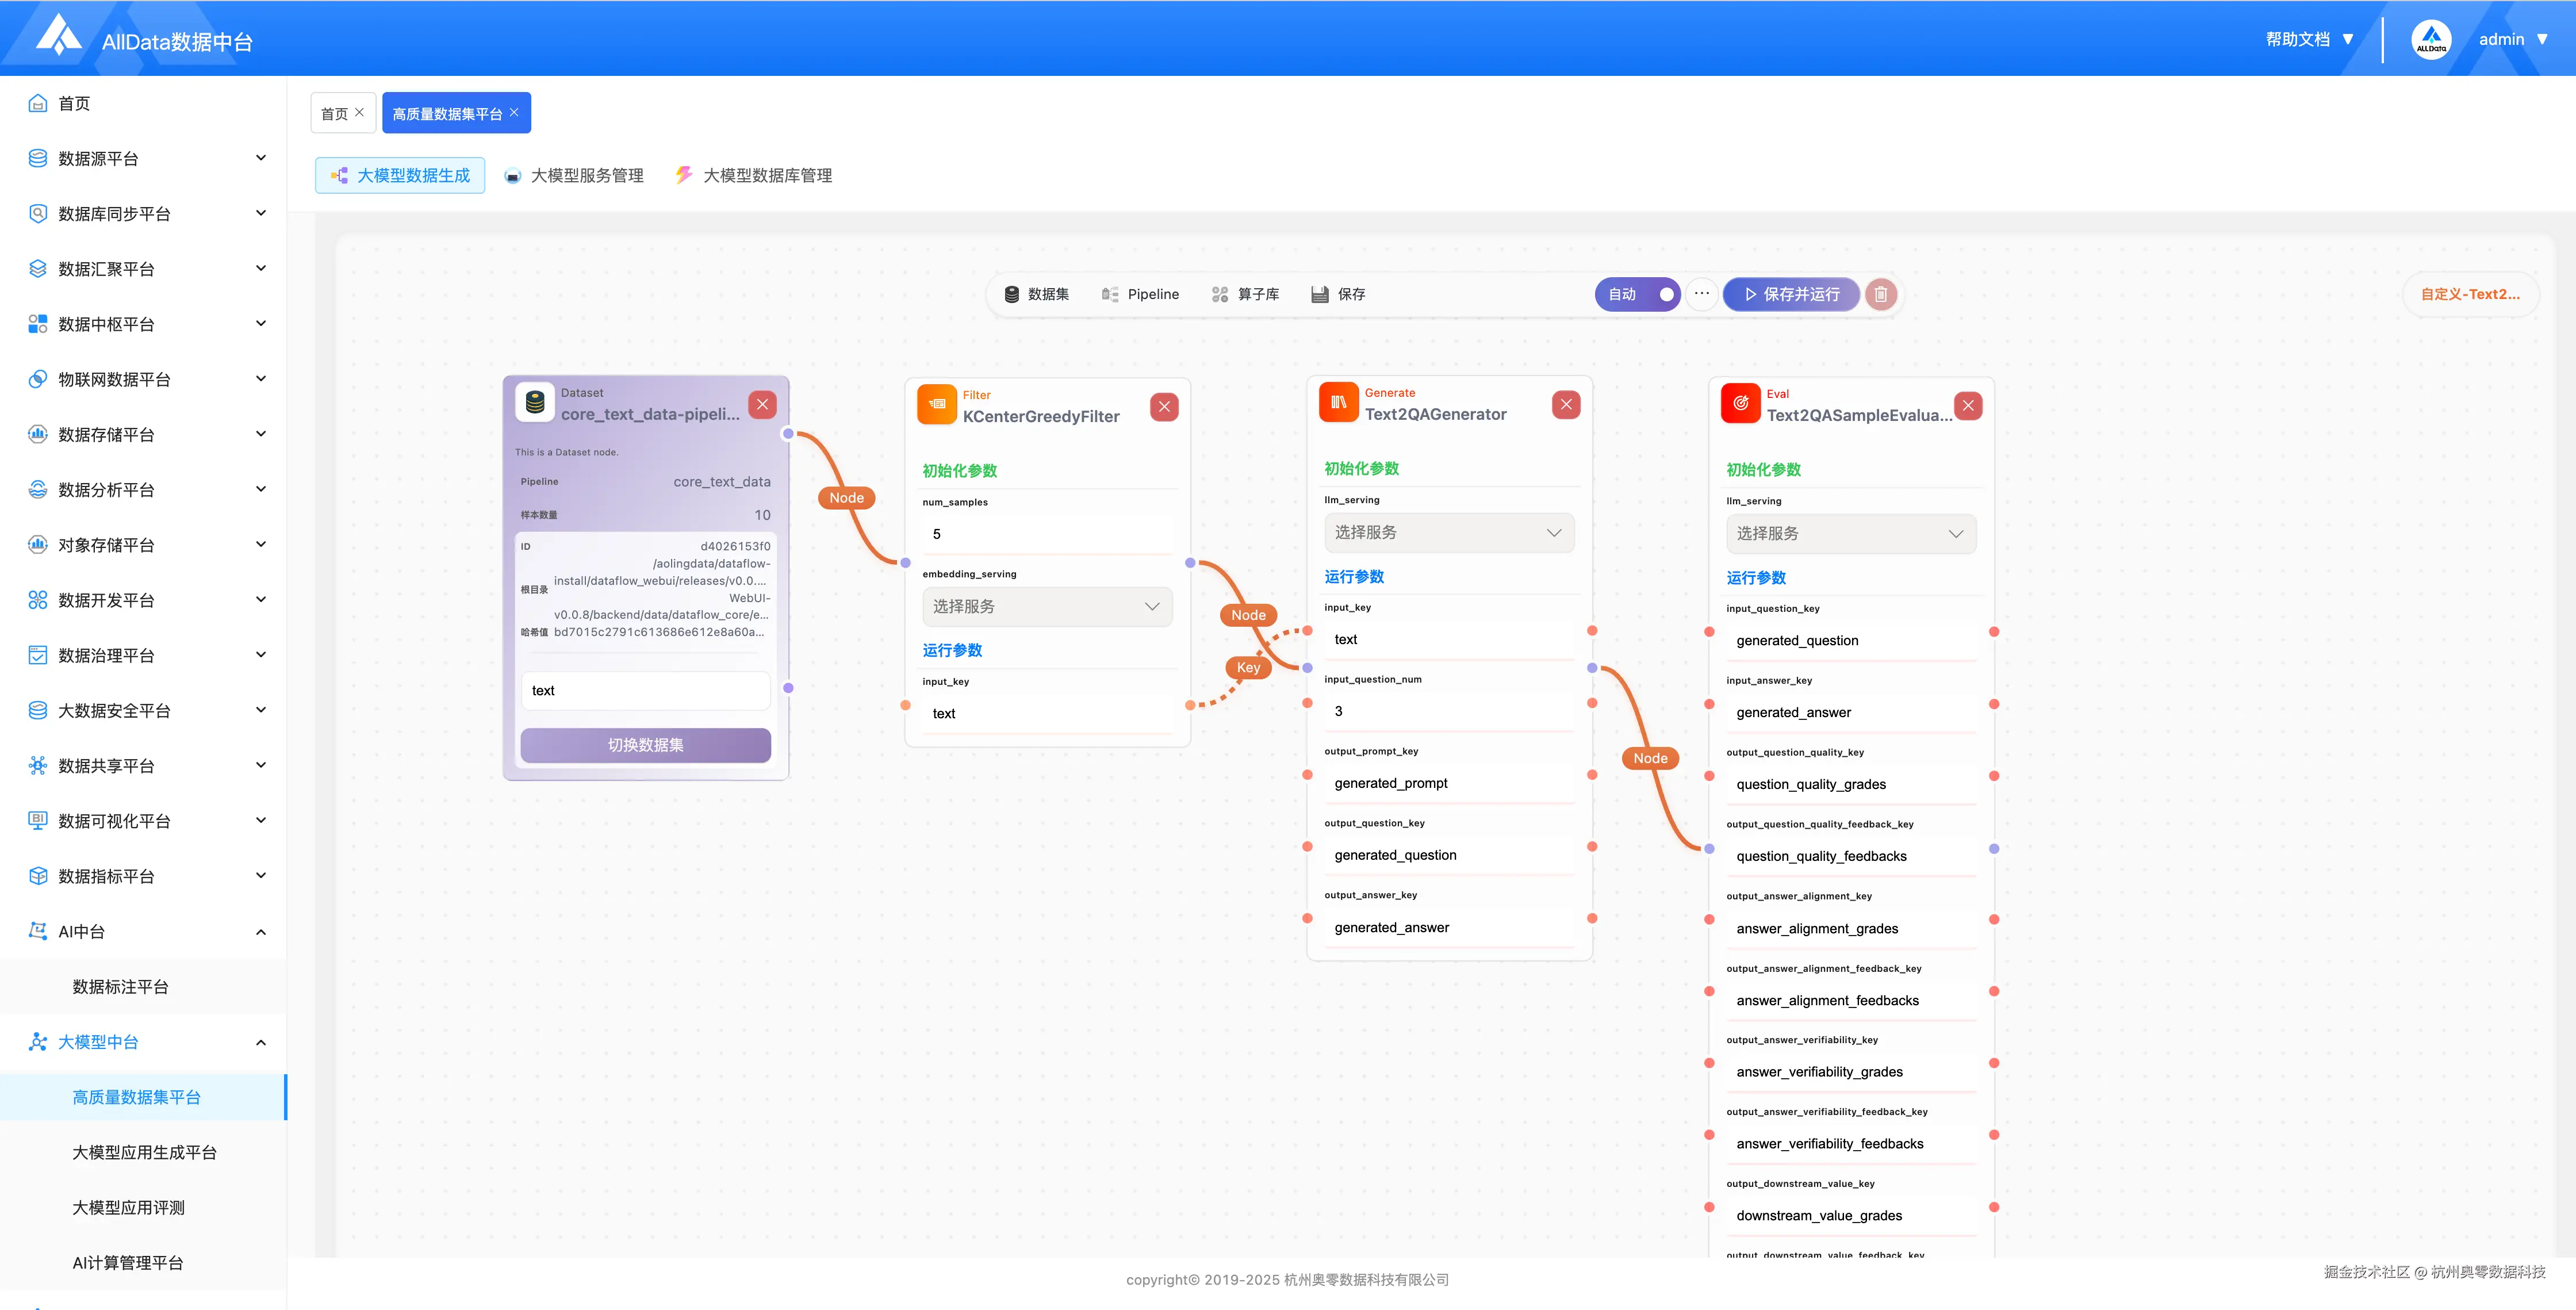
Task: Open the 算子库 operator library icon
Action: 1220,294
